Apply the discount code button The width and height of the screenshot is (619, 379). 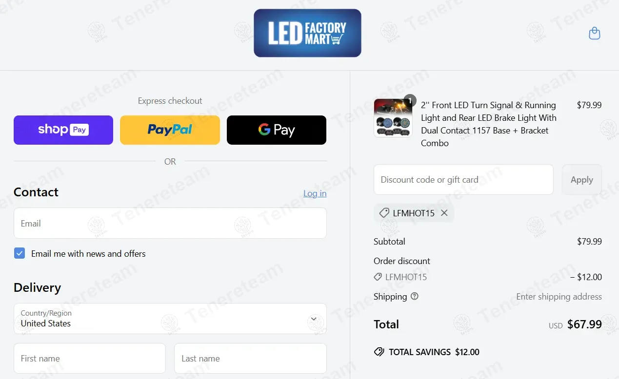582,180
